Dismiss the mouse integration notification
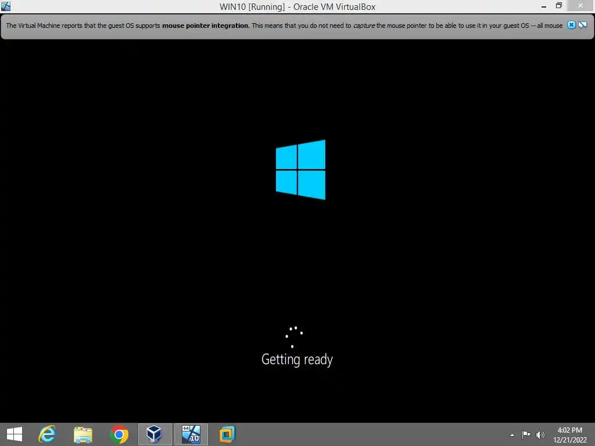 tap(571, 25)
